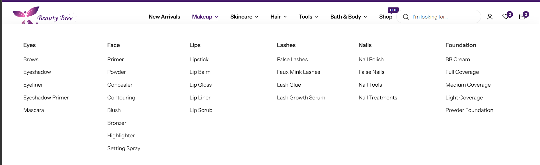Open the Shop menu item
This screenshot has width=540, height=165.
point(385,17)
